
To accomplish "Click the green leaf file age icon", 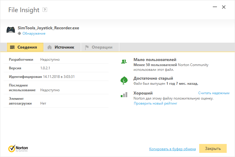I will click(124, 80).
